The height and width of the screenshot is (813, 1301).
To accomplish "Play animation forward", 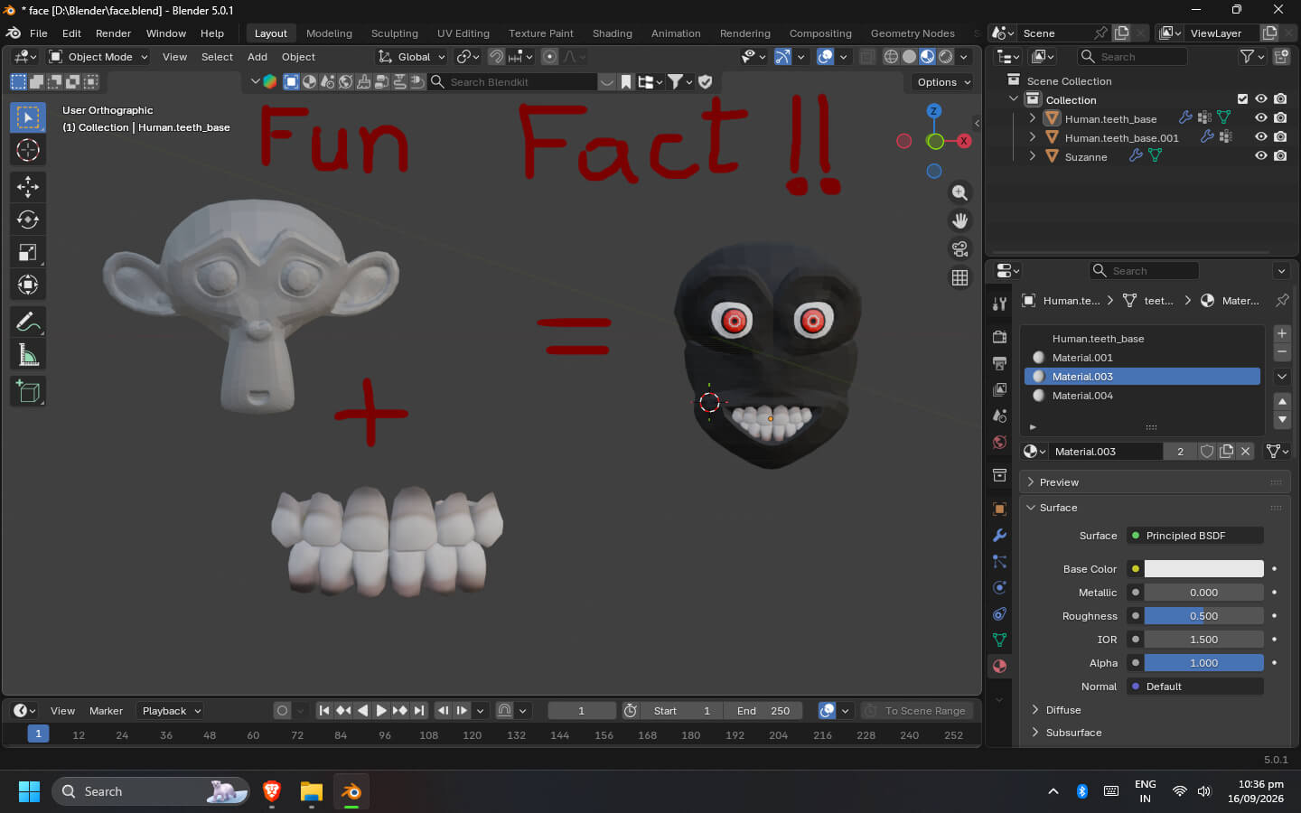I will [x=380, y=711].
